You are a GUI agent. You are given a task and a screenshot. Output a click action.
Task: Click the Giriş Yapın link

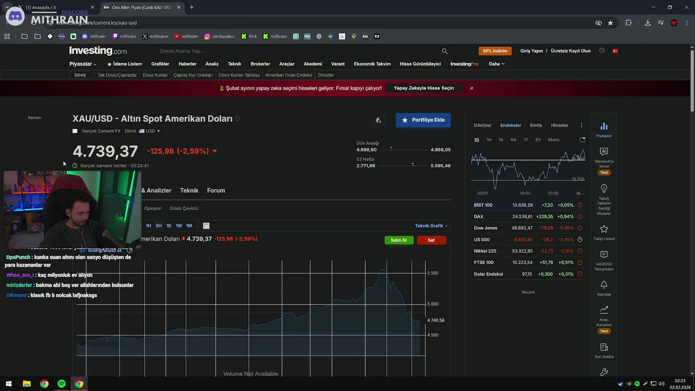coord(532,51)
